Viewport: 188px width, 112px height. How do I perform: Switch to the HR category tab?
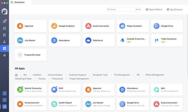[x=138, y=75]
